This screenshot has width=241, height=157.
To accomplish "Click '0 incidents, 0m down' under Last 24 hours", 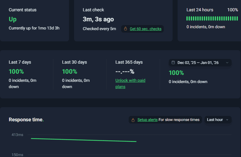I will (x=206, y=27).
